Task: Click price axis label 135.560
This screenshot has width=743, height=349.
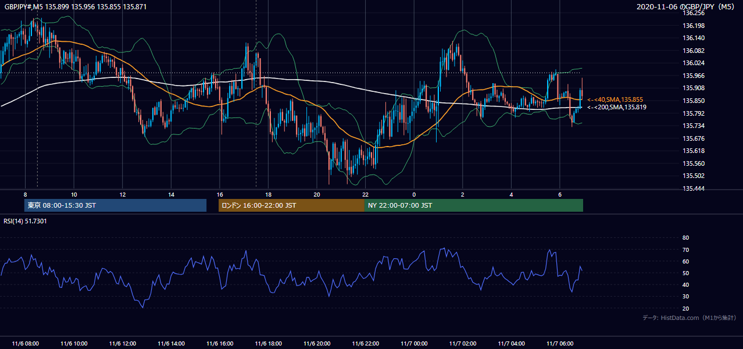Action: [694, 163]
